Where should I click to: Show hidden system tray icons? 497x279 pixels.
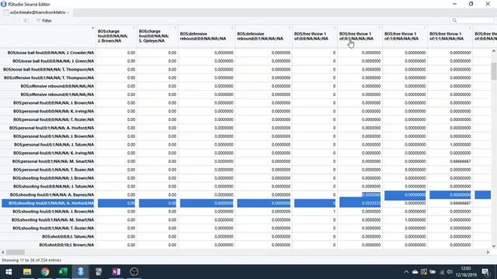click(x=406, y=272)
